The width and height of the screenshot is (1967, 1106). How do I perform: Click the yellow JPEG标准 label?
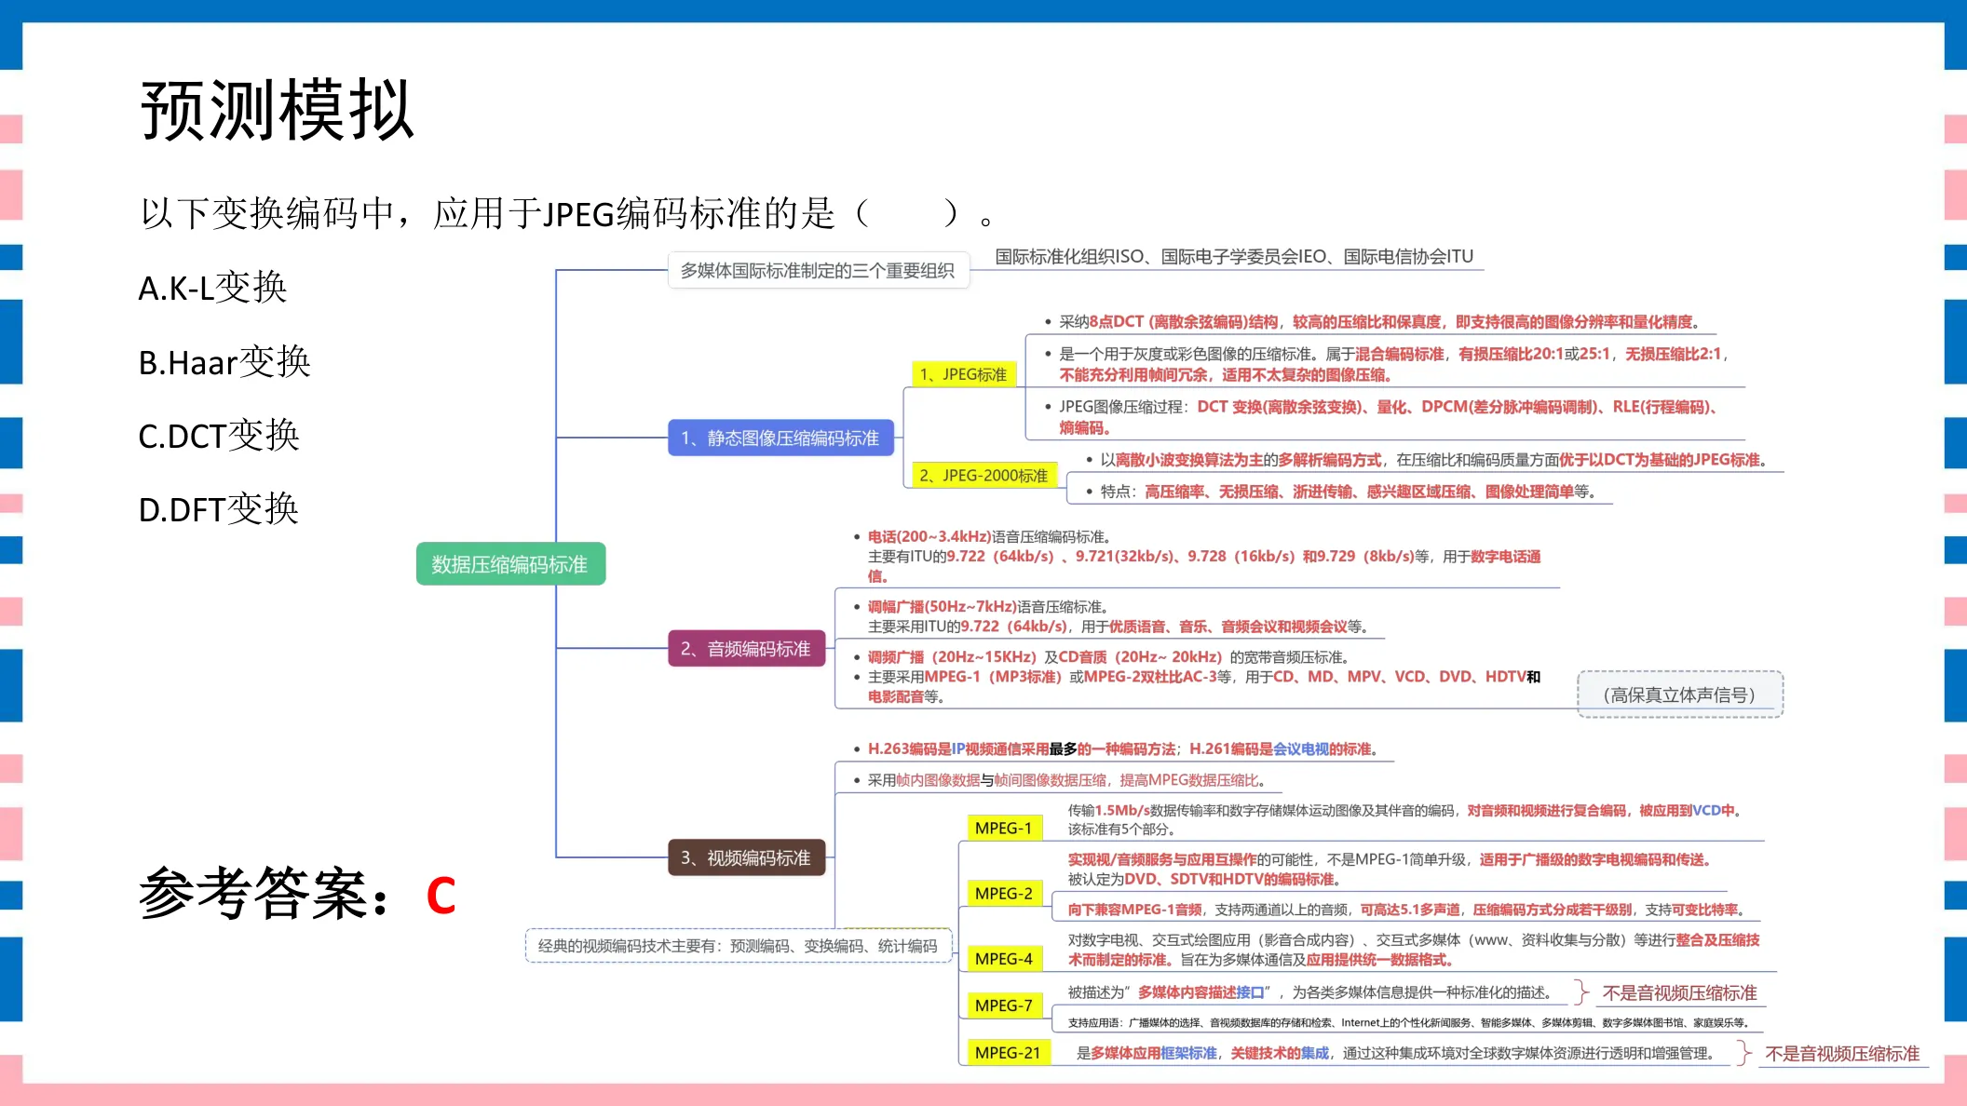click(963, 374)
